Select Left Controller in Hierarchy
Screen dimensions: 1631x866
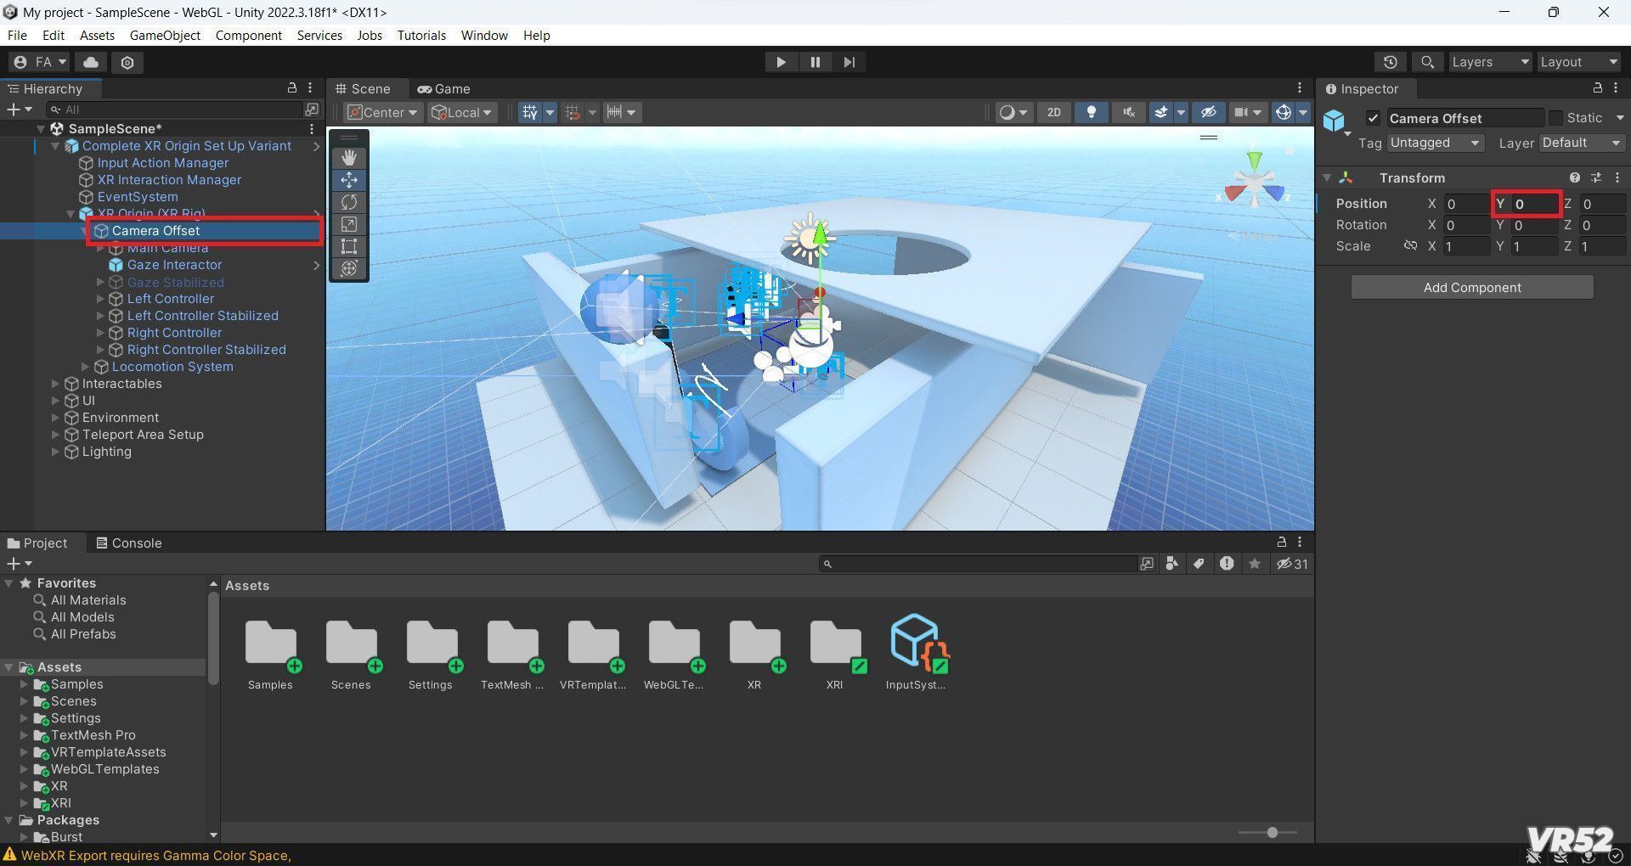pyautogui.click(x=170, y=299)
